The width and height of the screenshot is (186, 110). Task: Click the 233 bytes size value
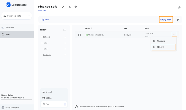[x=127, y=35]
